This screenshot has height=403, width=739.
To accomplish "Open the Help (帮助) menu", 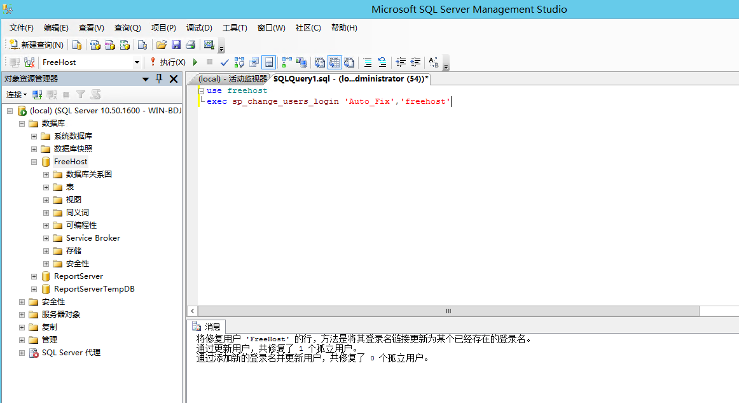I will click(343, 28).
